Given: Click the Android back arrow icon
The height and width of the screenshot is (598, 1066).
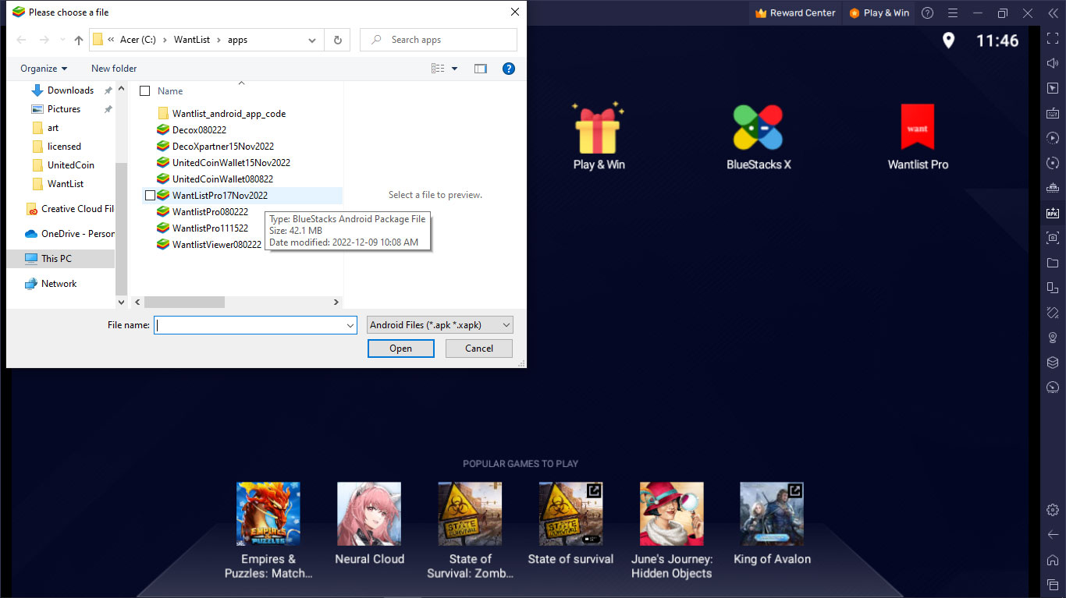Looking at the screenshot, I should [1053, 535].
